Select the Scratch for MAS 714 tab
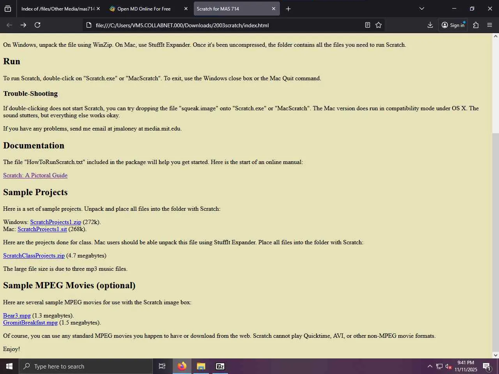 click(237, 9)
